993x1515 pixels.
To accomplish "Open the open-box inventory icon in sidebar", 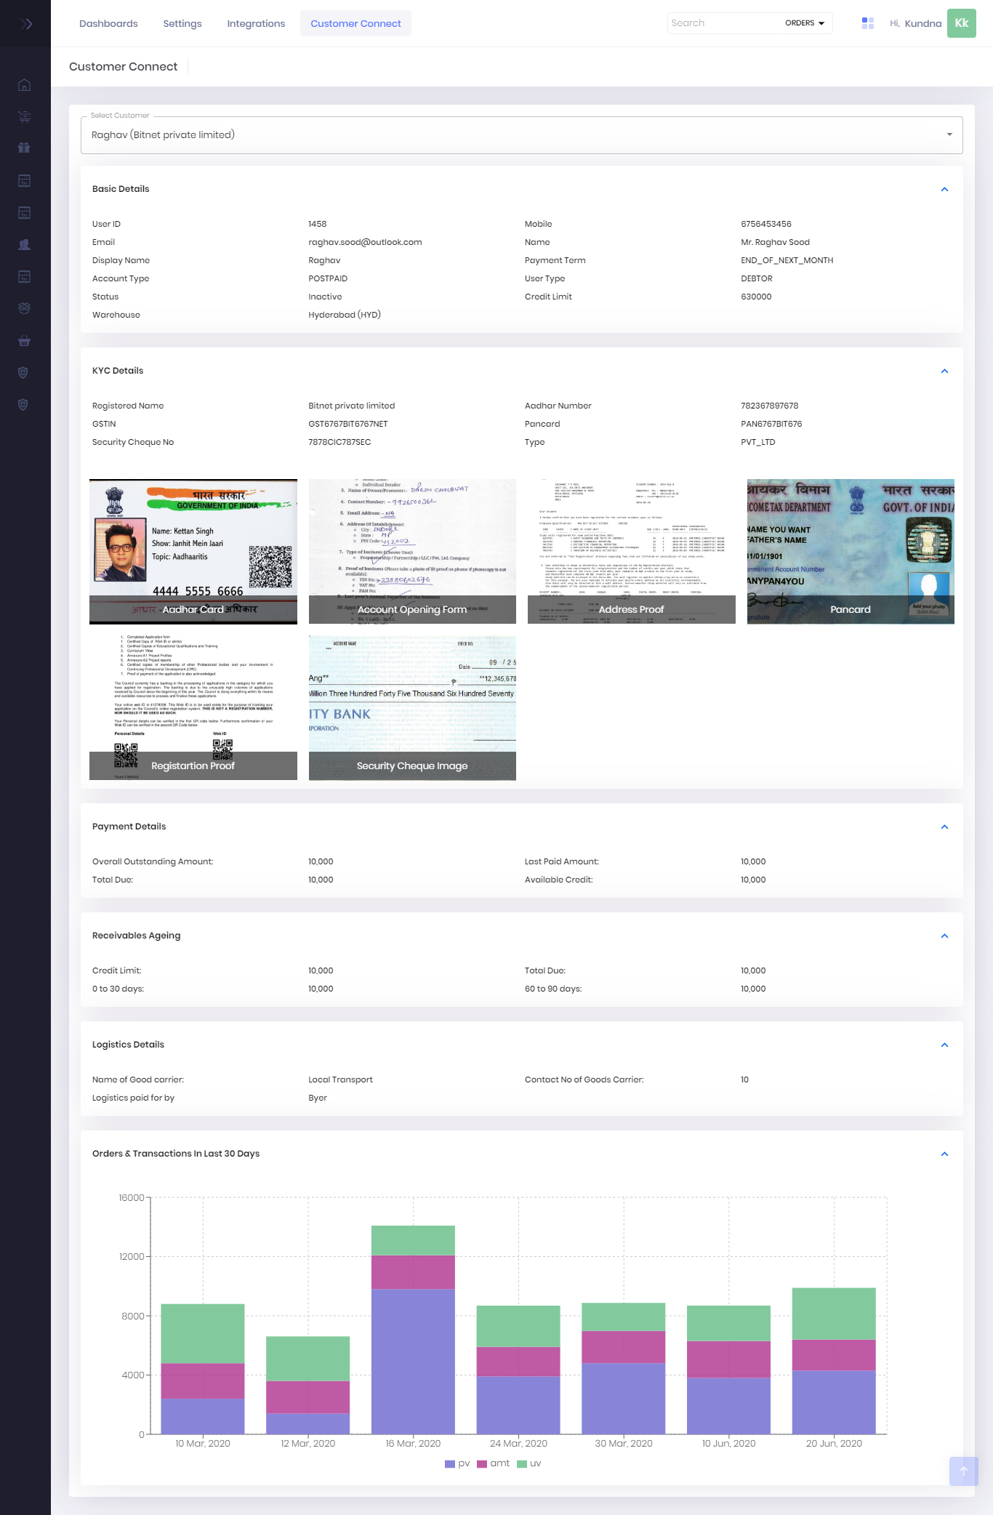I will [24, 308].
